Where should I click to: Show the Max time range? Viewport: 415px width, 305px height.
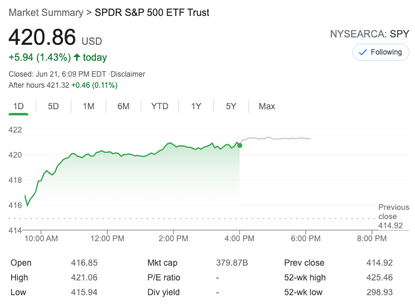267,106
